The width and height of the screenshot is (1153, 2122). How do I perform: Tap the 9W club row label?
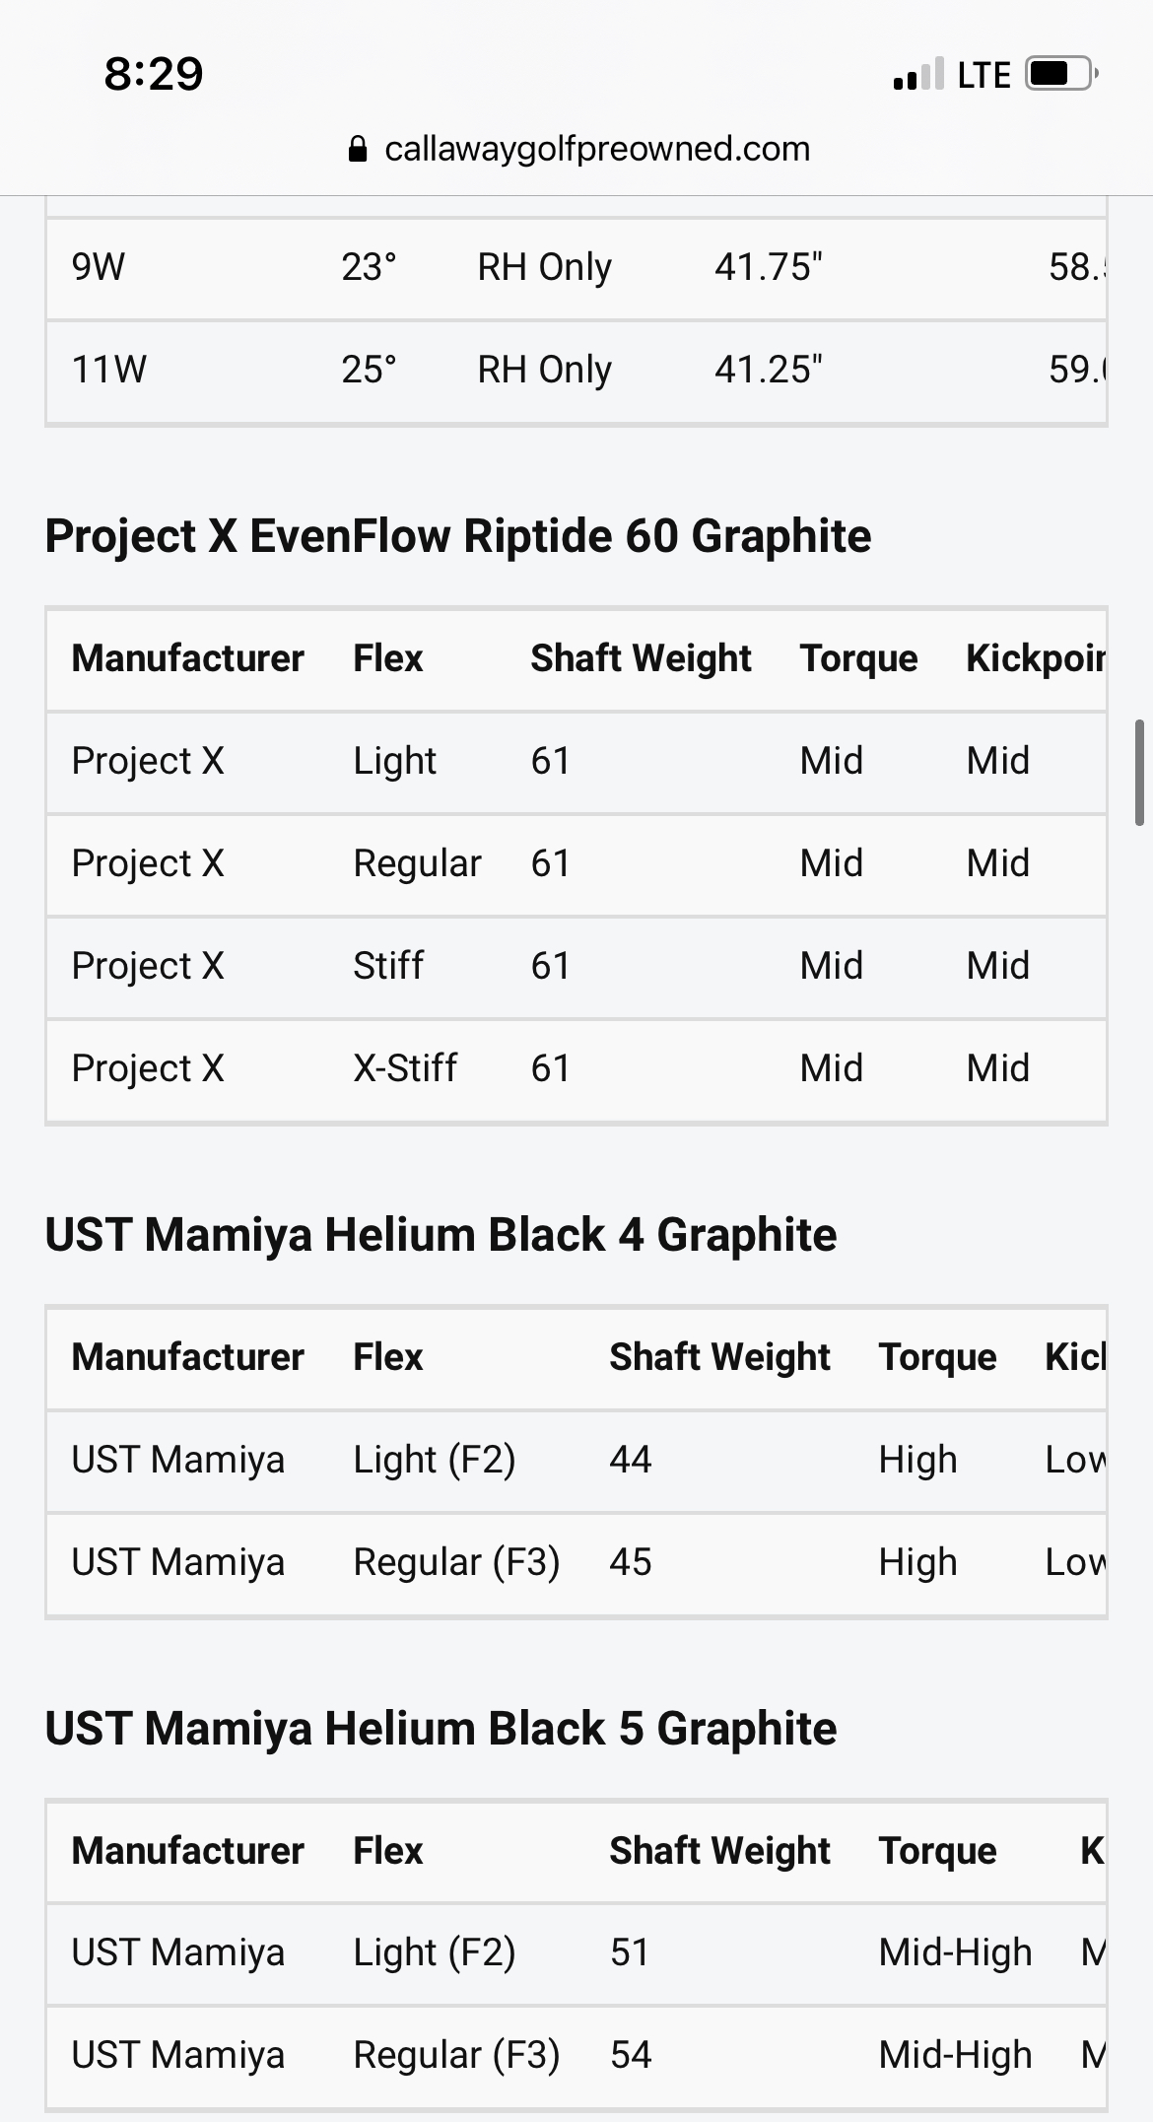pyautogui.click(x=99, y=267)
